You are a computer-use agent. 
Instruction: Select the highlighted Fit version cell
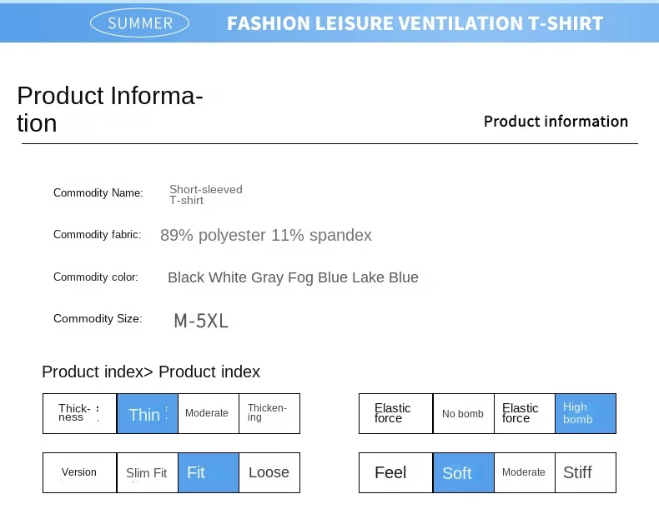[x=208, y=473]
